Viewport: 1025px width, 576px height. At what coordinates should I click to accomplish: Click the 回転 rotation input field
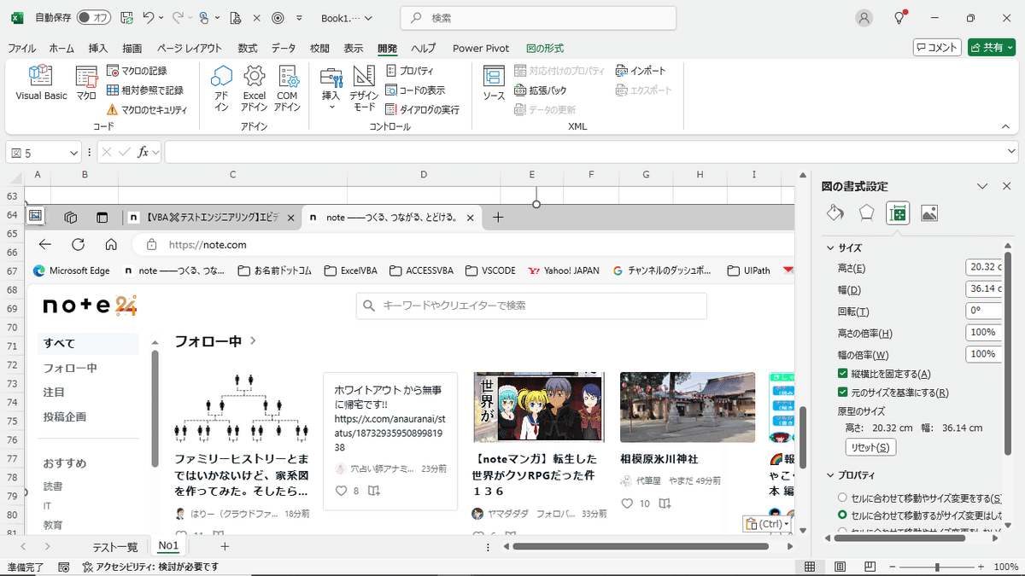pyautogui.click(x=983, y=311)
